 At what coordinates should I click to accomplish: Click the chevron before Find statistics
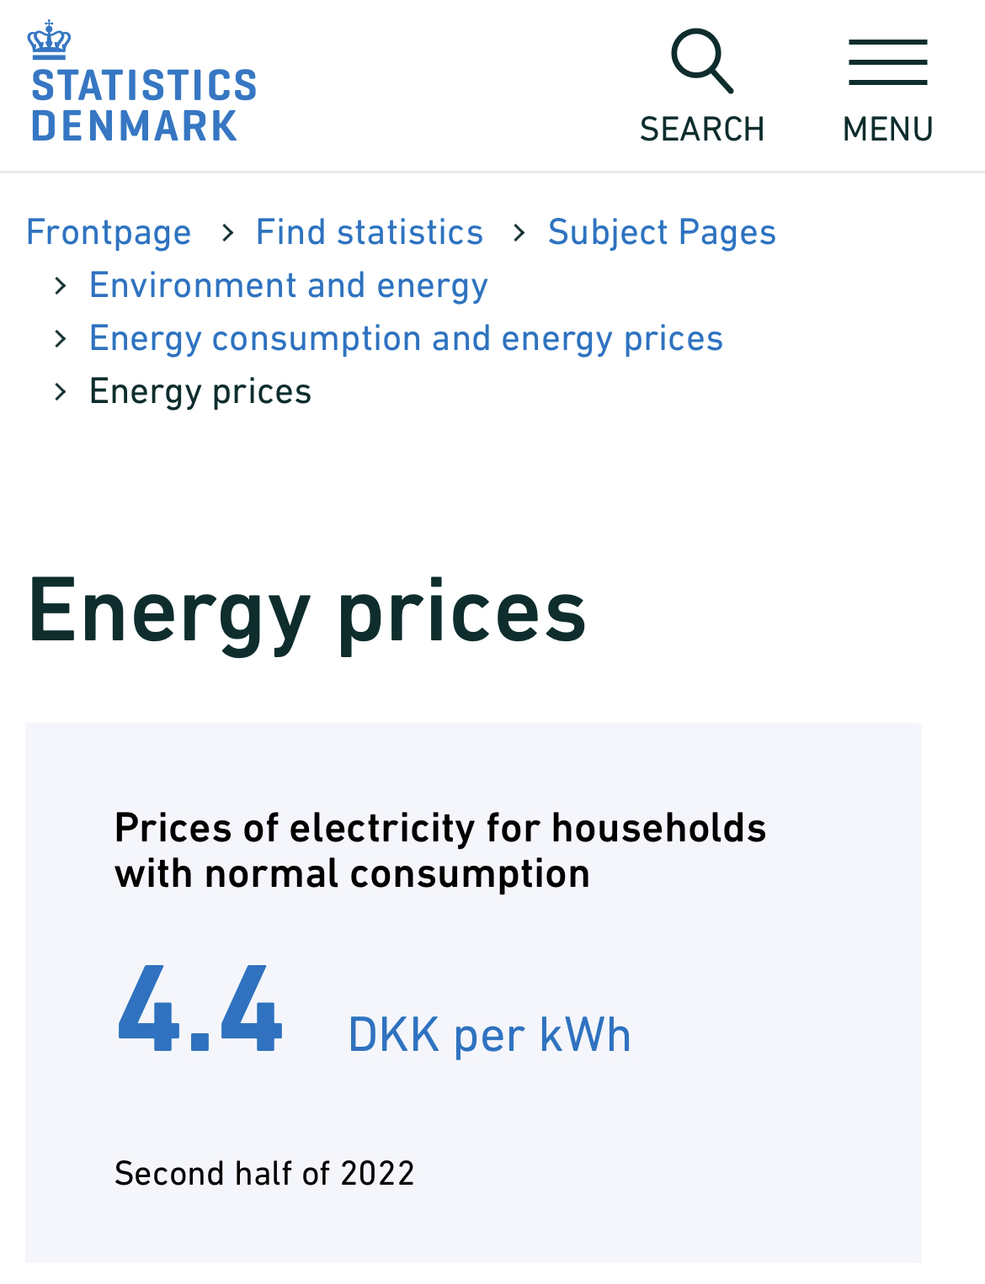(x=227, y=233)
